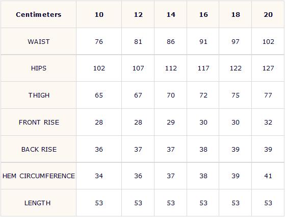Select thigh value 72 for size 16
286x218 pixels.
tap(203, 95)
